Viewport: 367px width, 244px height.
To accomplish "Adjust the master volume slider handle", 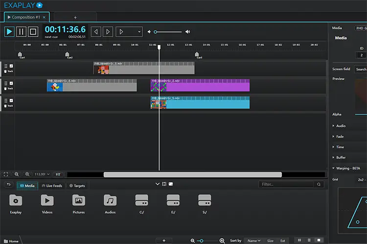I will (x=156, y=32).
